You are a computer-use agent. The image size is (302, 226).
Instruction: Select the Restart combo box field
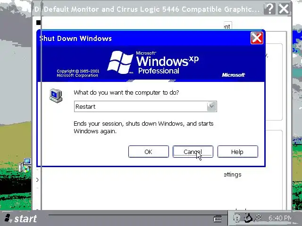click(x=145, y=106)
